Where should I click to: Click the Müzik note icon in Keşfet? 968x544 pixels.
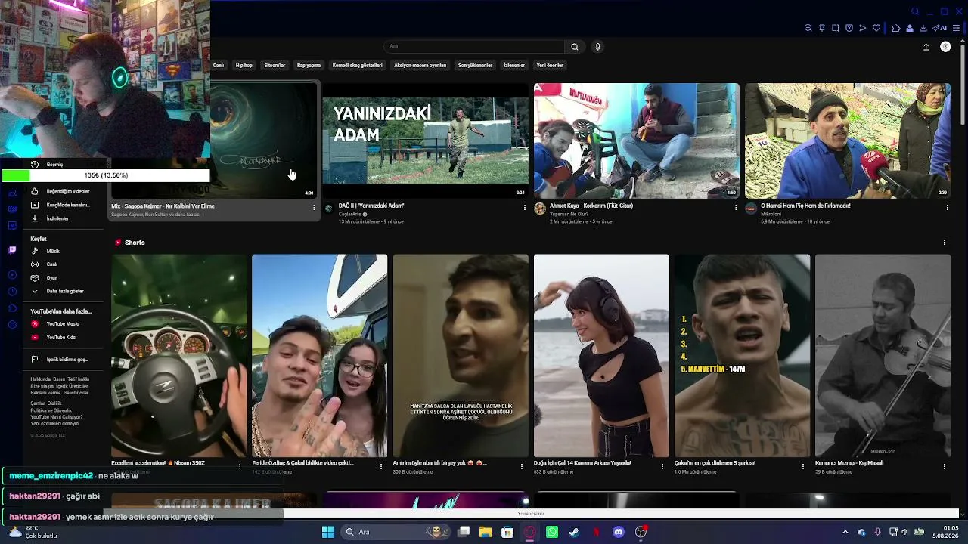tap(34, 251)
